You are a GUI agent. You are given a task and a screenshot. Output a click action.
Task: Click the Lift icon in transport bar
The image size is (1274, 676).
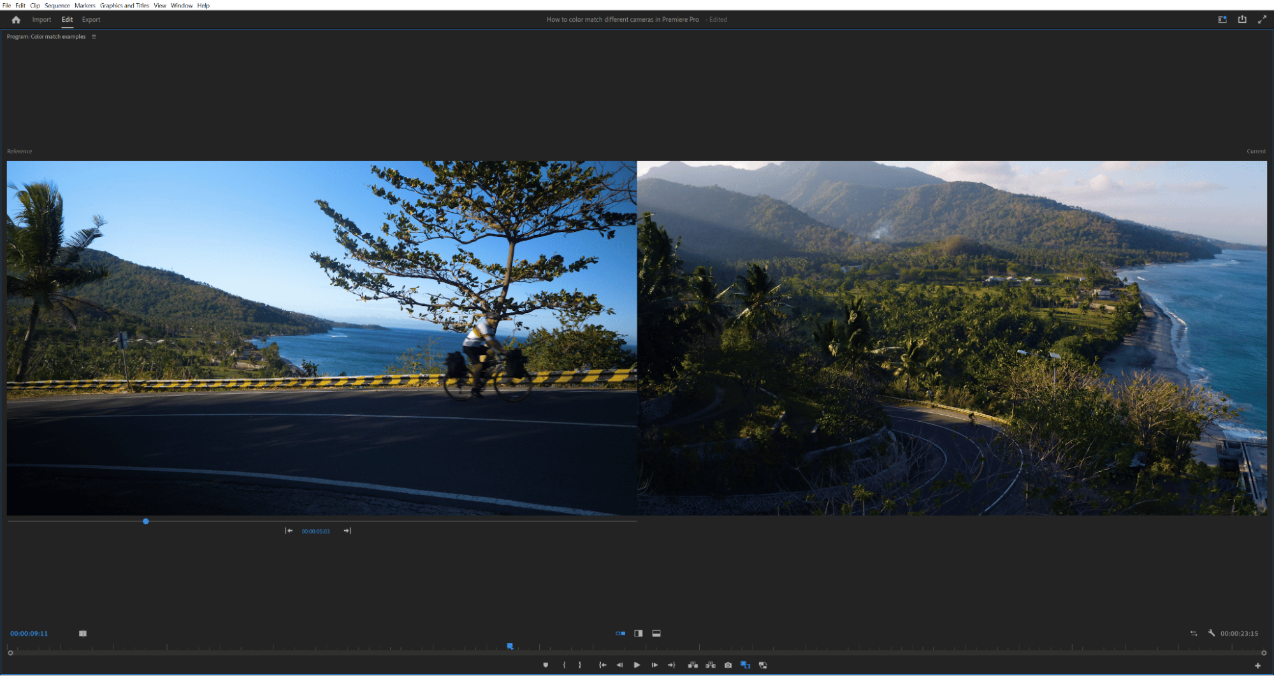pyautogui.click(x=693, y=665)
